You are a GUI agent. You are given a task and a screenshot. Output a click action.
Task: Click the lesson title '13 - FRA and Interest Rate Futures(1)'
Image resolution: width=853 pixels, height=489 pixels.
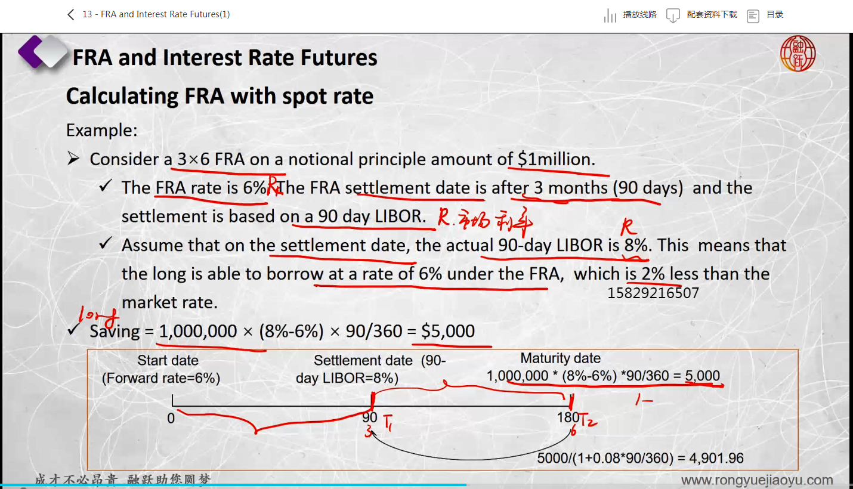point(156,14)
